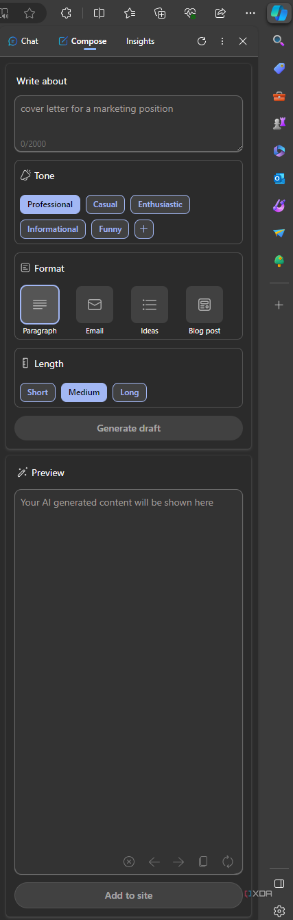Screen dimensions: 293x920
Task: Select the Casual tone
Action: pyautogui.click(x=105, y=204)
